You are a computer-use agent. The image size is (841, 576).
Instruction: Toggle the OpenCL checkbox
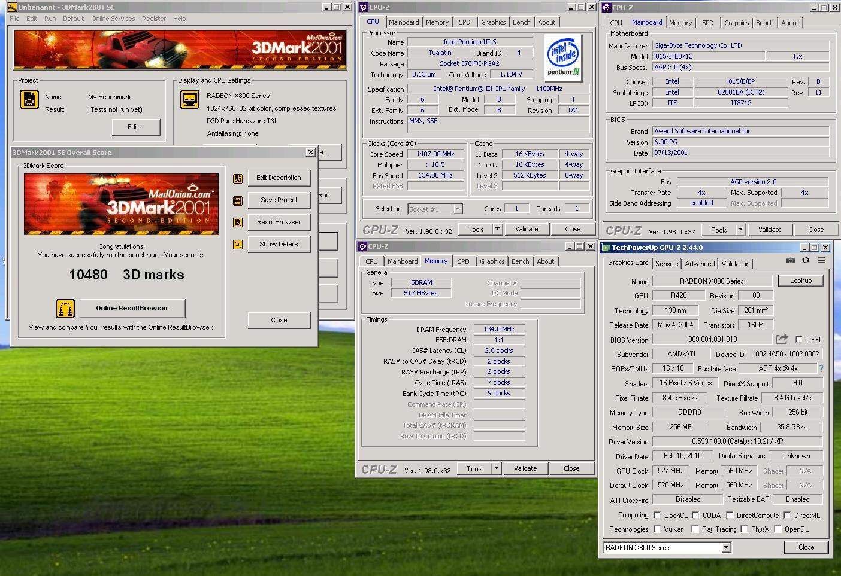pos(657,515)
